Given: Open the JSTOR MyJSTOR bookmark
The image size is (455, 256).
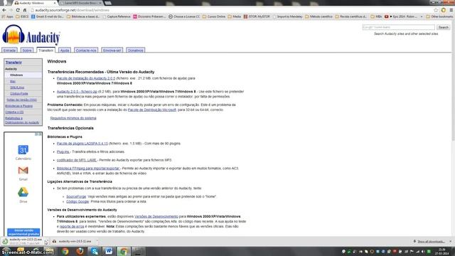Looking at the screenshot, I should click(x=257, y=16).
